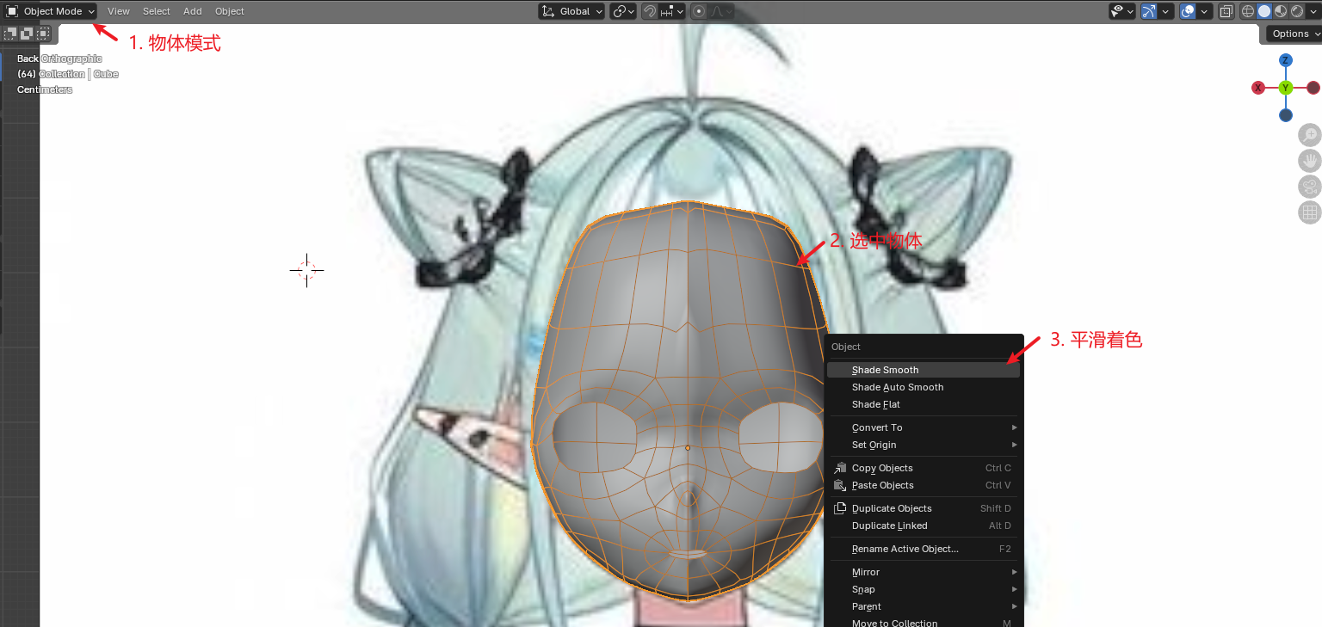Open the gizmo options dropdown arrow
Screen dimensions: 1322x627
[1166, 11]
